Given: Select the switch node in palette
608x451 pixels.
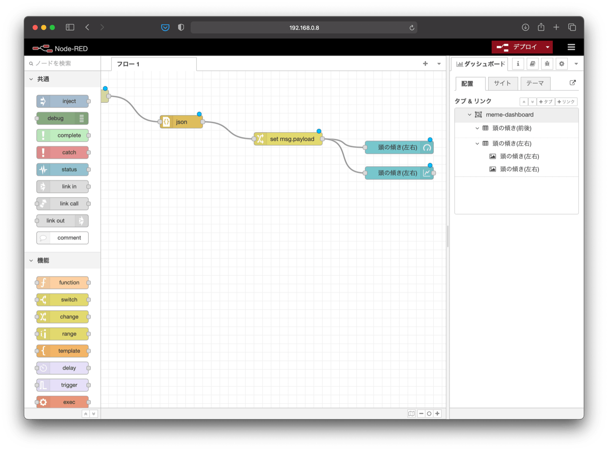Looking at the screenshot, I should coord(63,300).
